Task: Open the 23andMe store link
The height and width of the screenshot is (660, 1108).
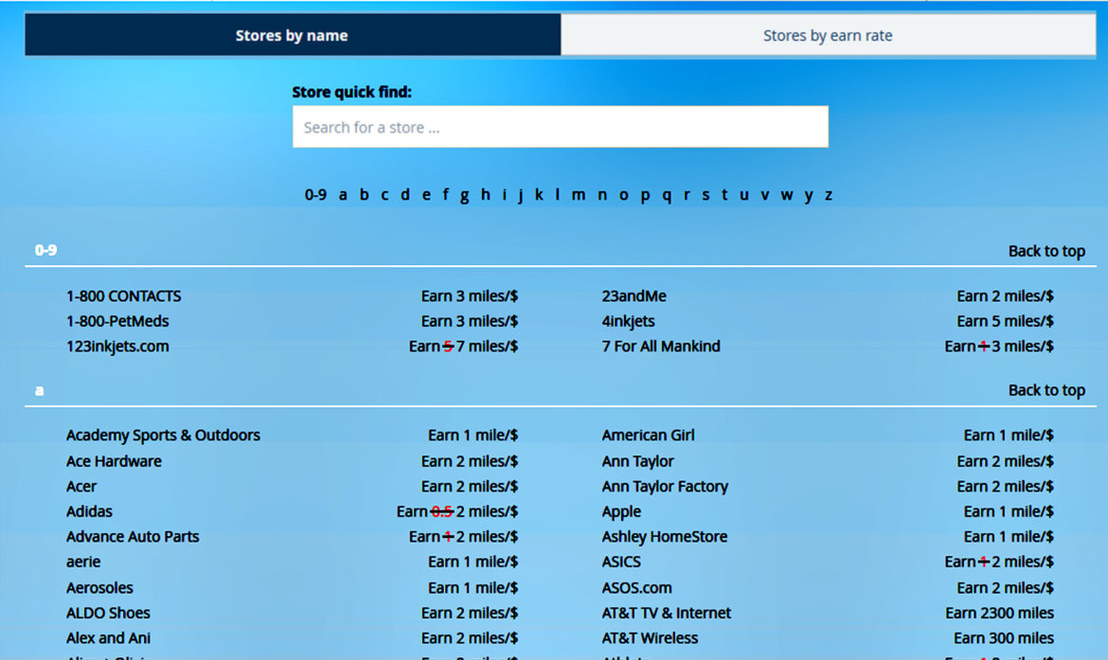Action: click(634, 295)
